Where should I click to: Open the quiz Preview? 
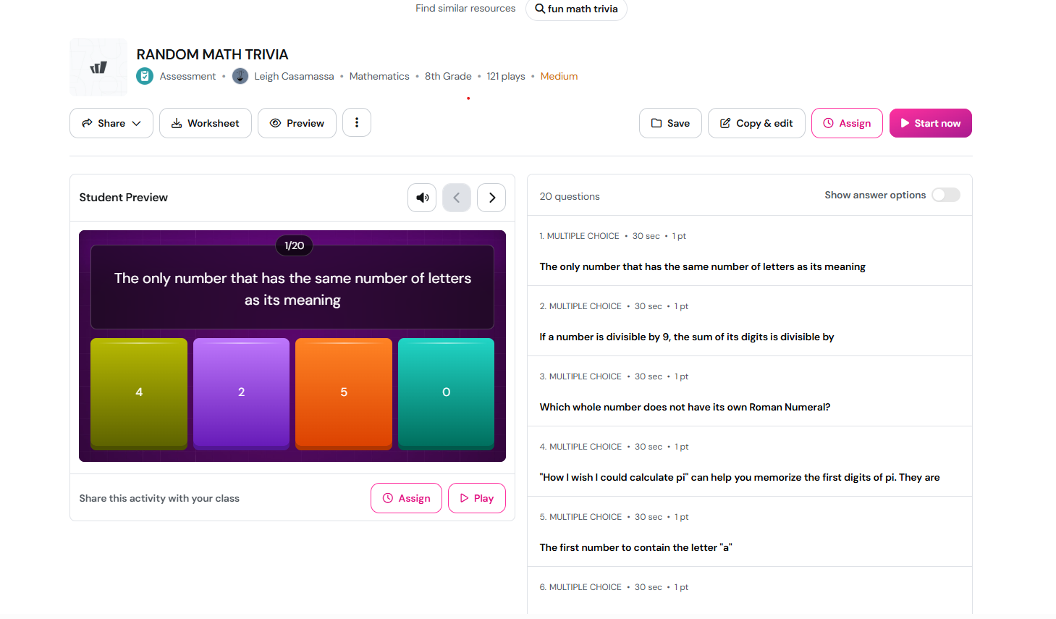(x=297, y=123)
